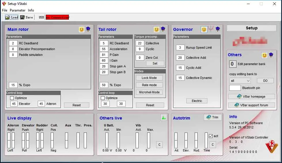The height and width of the screenshot is (163, 282).
Task: Click the VStabi app icon in title bar
Action: click(x=4, y=3)
